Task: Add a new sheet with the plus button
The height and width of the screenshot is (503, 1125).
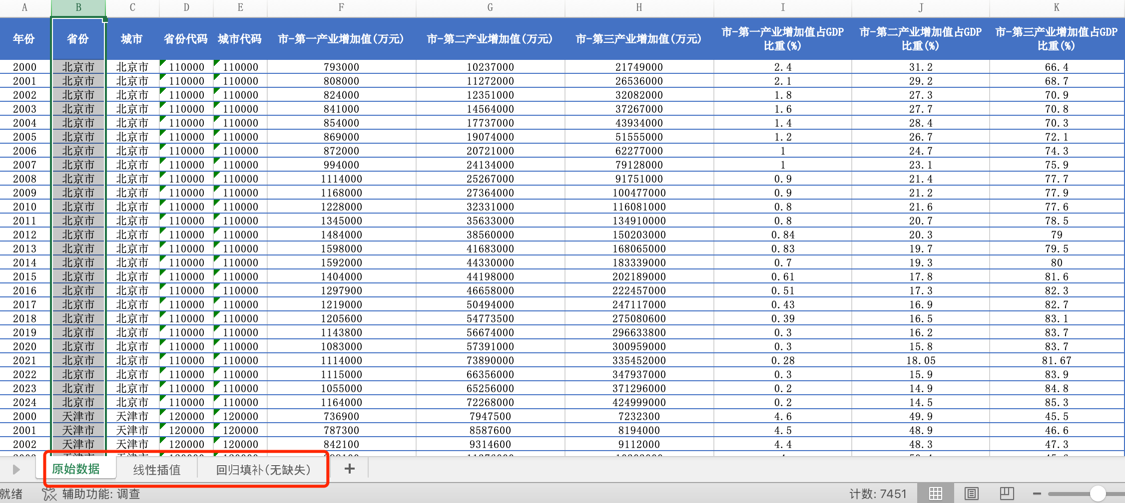Action: tap(350, 469)
